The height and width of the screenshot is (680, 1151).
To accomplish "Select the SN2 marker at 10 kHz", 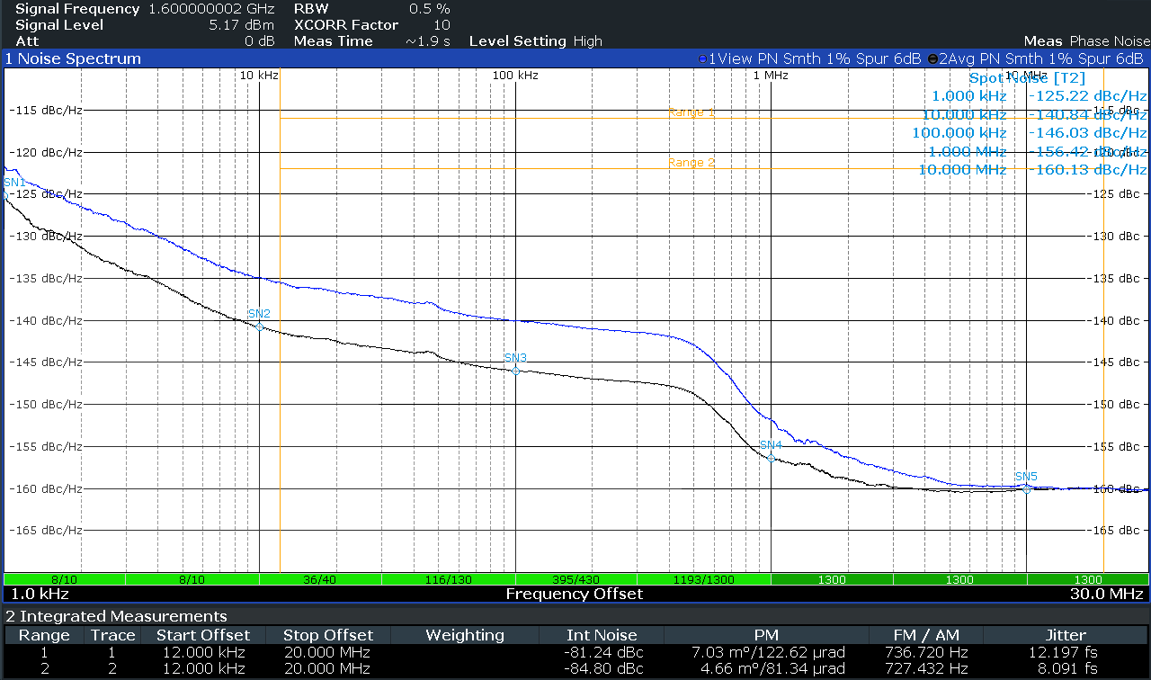I will click(259, 326).
